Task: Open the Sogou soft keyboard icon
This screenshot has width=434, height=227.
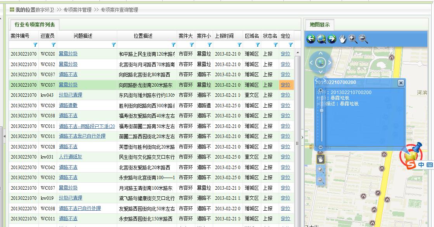Action: (429, 165)
